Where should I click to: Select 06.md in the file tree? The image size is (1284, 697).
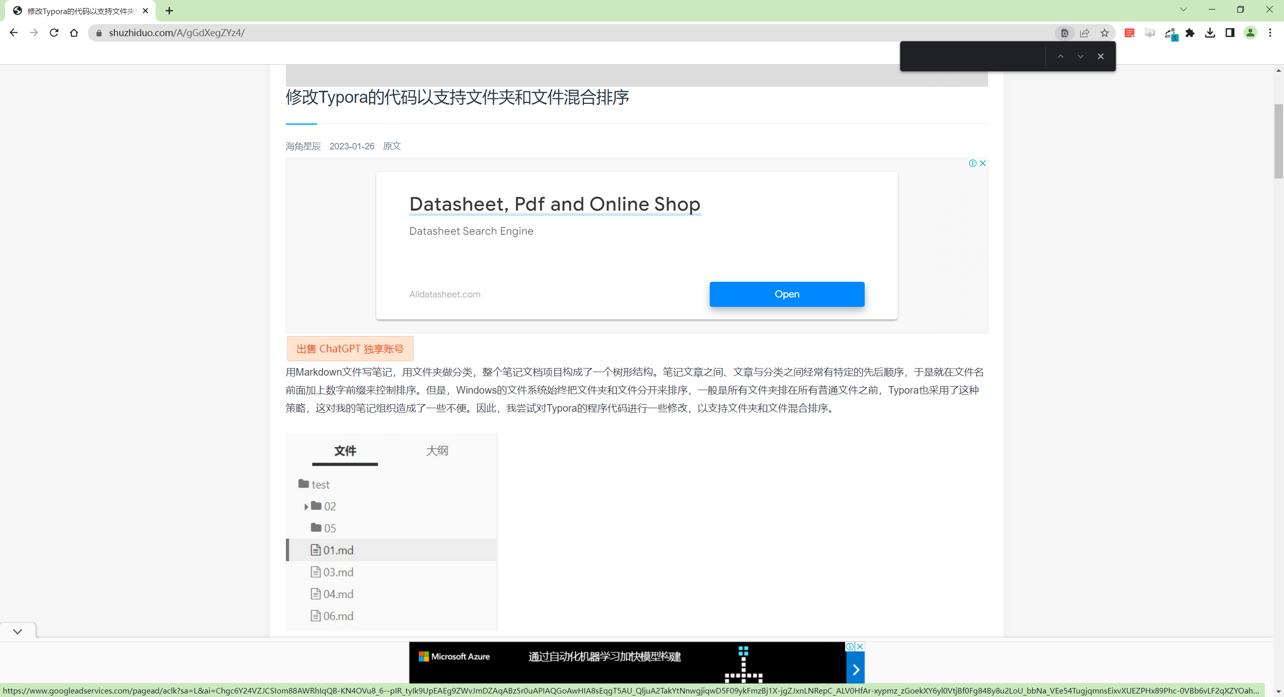click(332, 616)
